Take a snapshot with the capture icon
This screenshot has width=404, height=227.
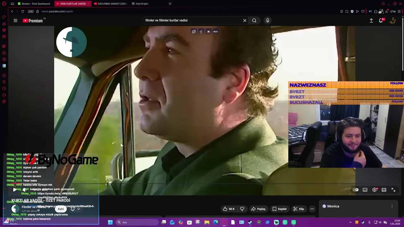(347, 11)
